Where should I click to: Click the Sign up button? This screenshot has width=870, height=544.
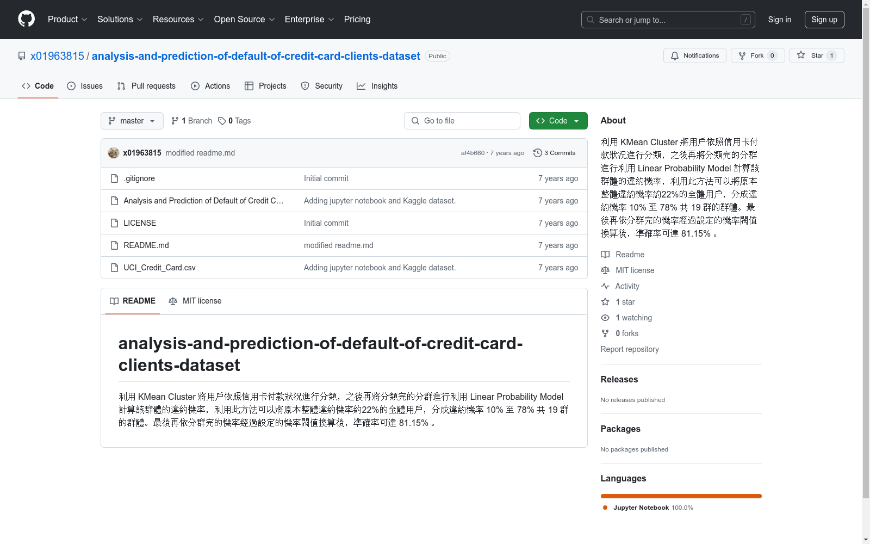point(824,20)
